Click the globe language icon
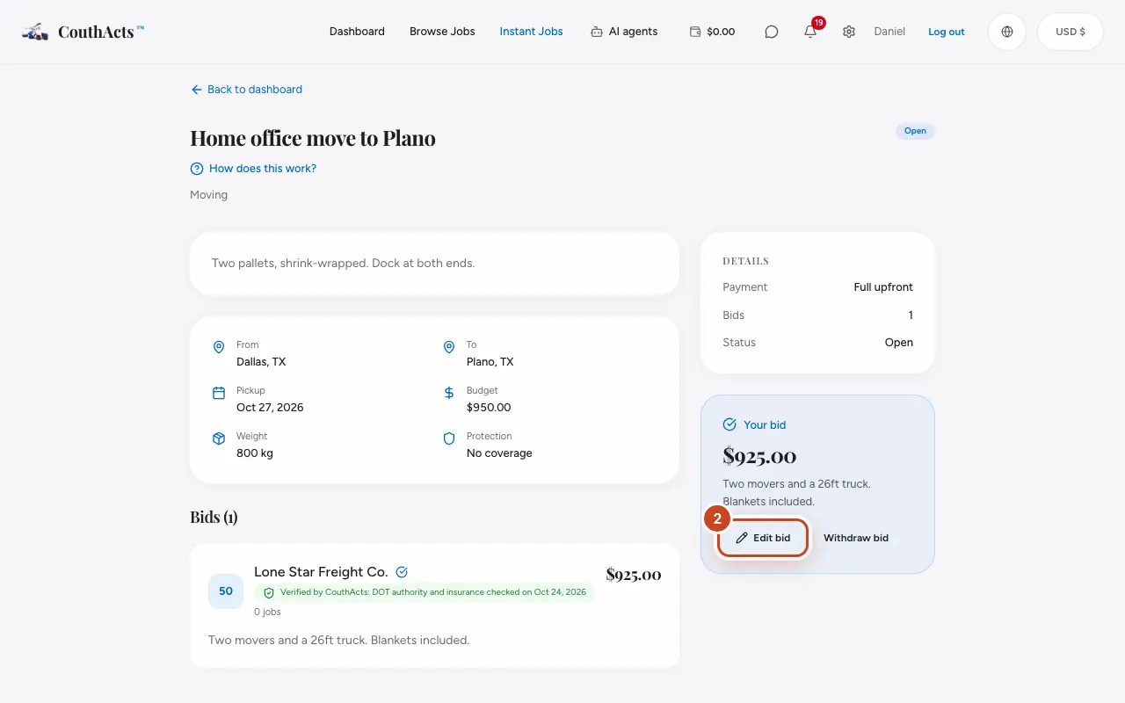 pos(1007,32)
